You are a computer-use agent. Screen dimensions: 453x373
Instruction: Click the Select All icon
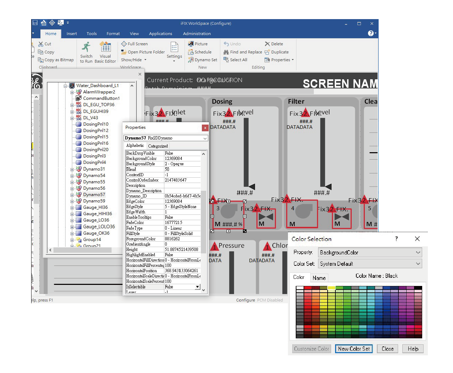[226, 60]
